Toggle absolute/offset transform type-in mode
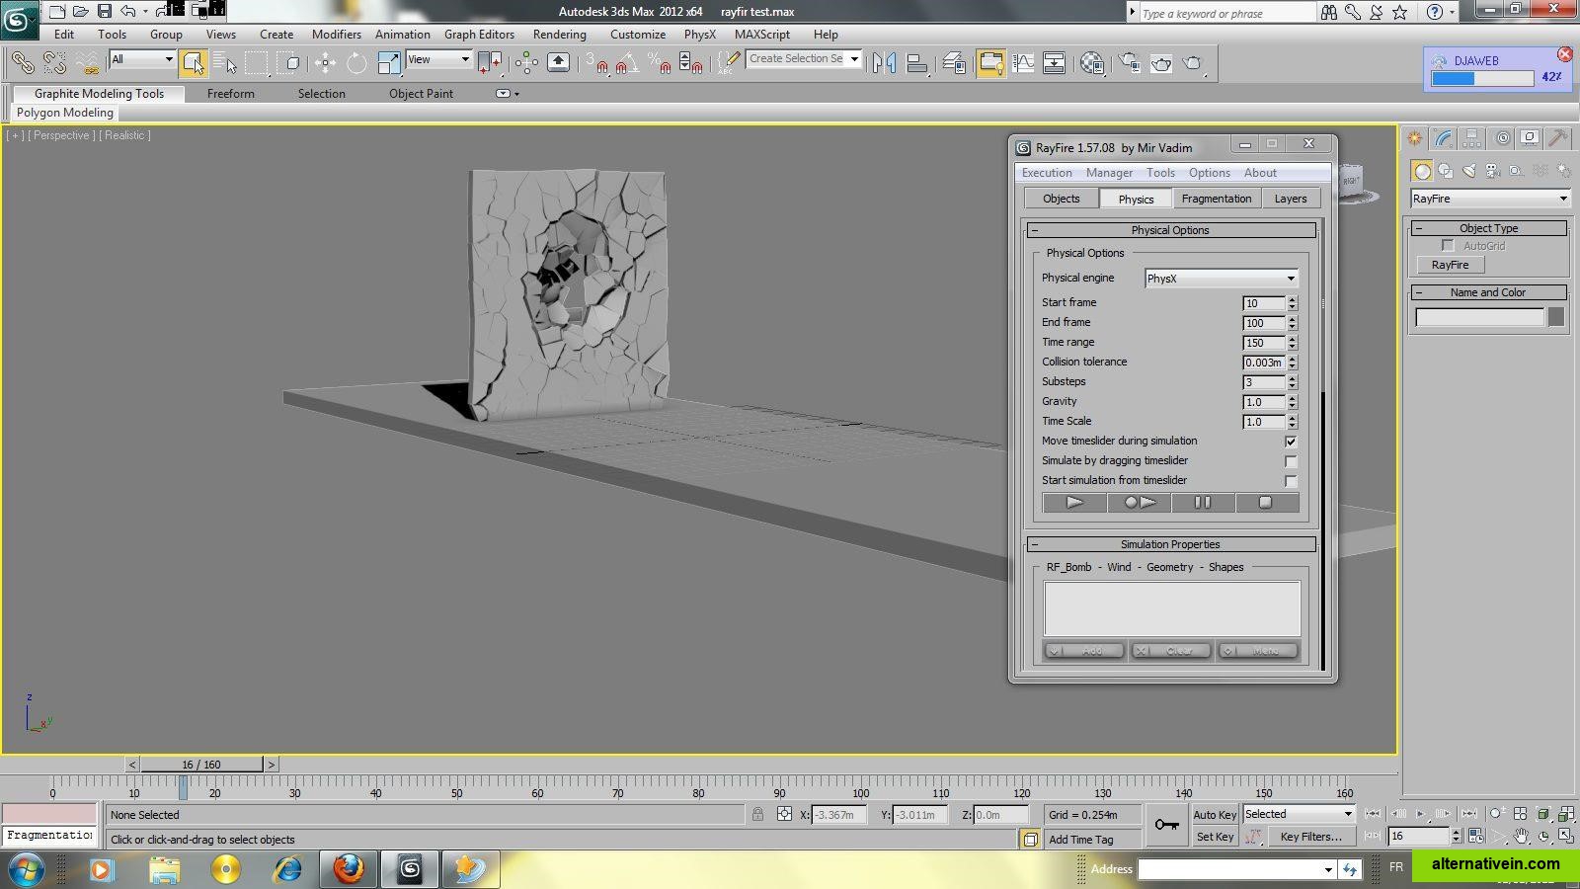 (x=784, y=815)
